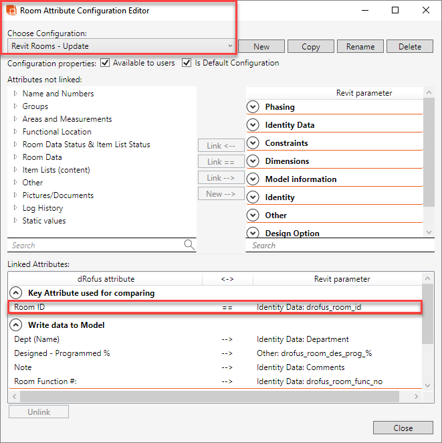Click the Identity Data circular chevron icon
This screenshot has width=442, height=443.
tap(253, 124)
